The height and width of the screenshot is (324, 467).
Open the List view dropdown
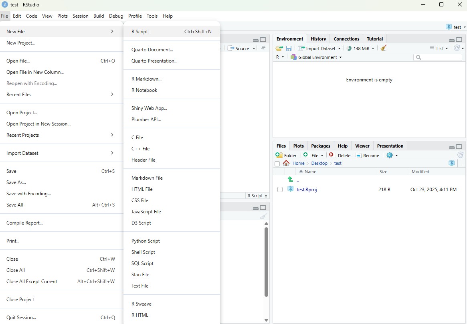point(439,48)
